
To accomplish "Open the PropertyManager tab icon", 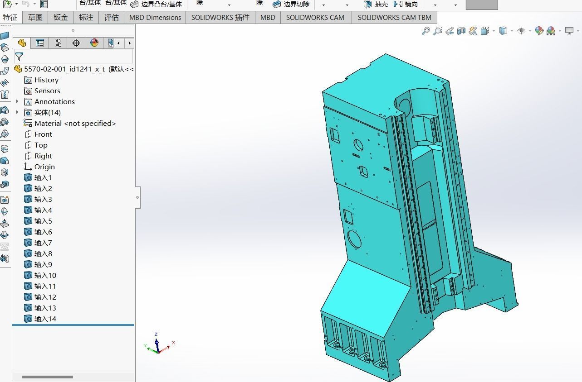I will click(x=40, y=43).
